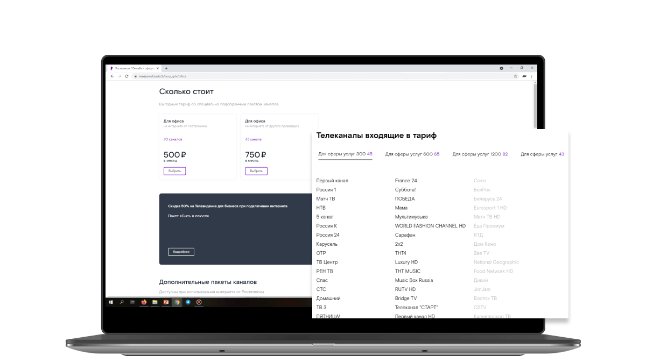Click the greyed 'Беларусь 24' channel

click(x=488, y=199)
